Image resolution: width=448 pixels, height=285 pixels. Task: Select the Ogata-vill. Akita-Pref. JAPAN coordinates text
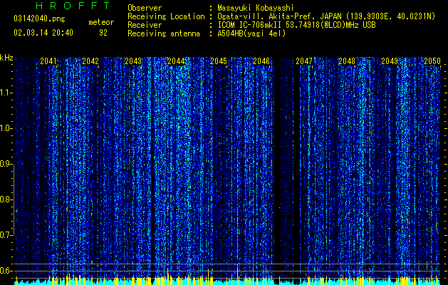[326, 16]
